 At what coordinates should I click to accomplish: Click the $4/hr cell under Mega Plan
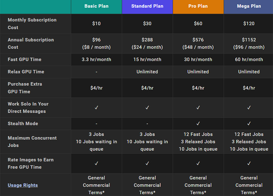249,88
